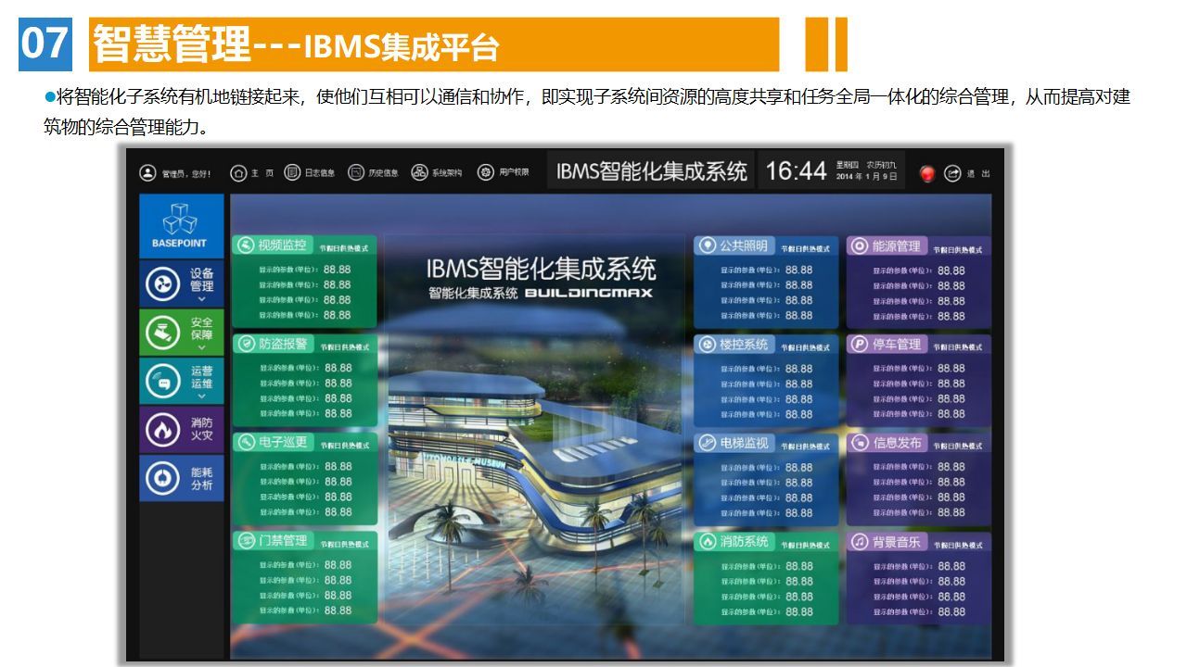Click the BASEPOINT logo tile

pos(182,226)
